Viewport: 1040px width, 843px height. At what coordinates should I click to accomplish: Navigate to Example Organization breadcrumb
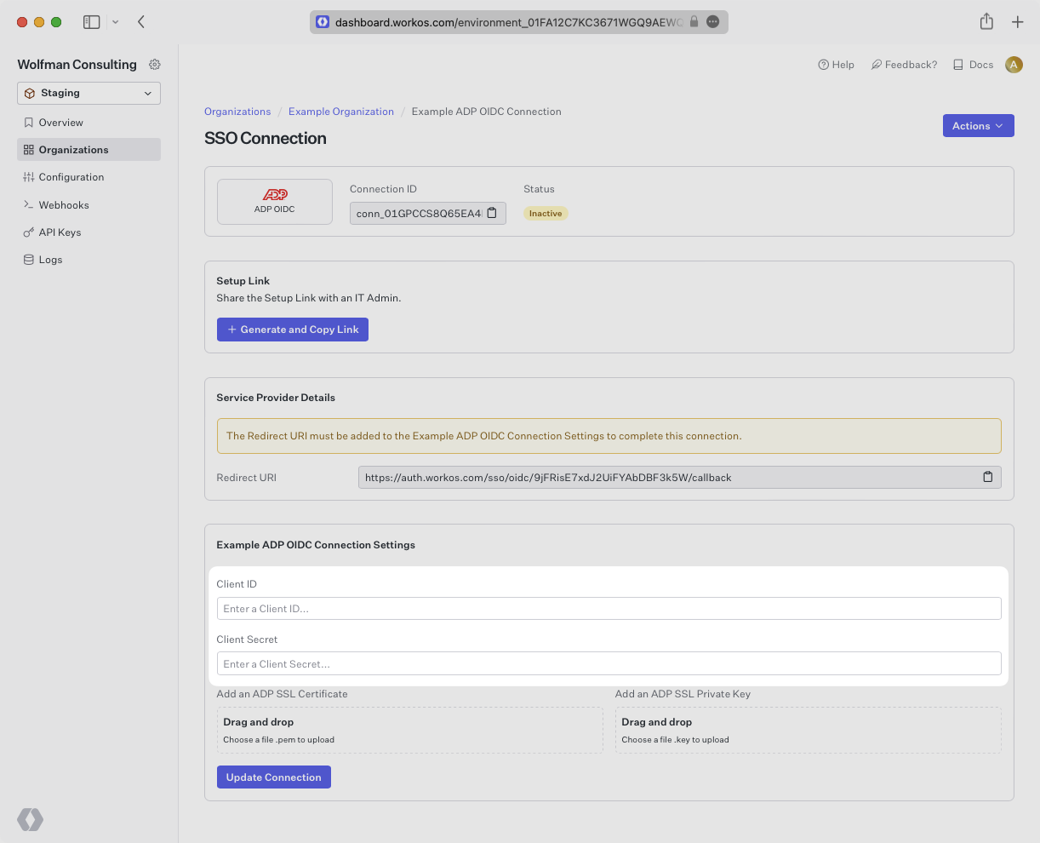tap(340, 112)
